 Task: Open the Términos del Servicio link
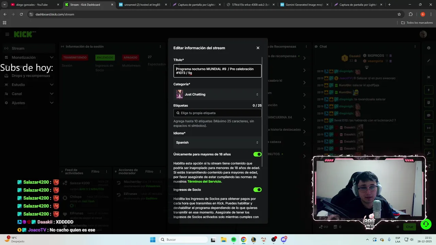coord(204,182)
